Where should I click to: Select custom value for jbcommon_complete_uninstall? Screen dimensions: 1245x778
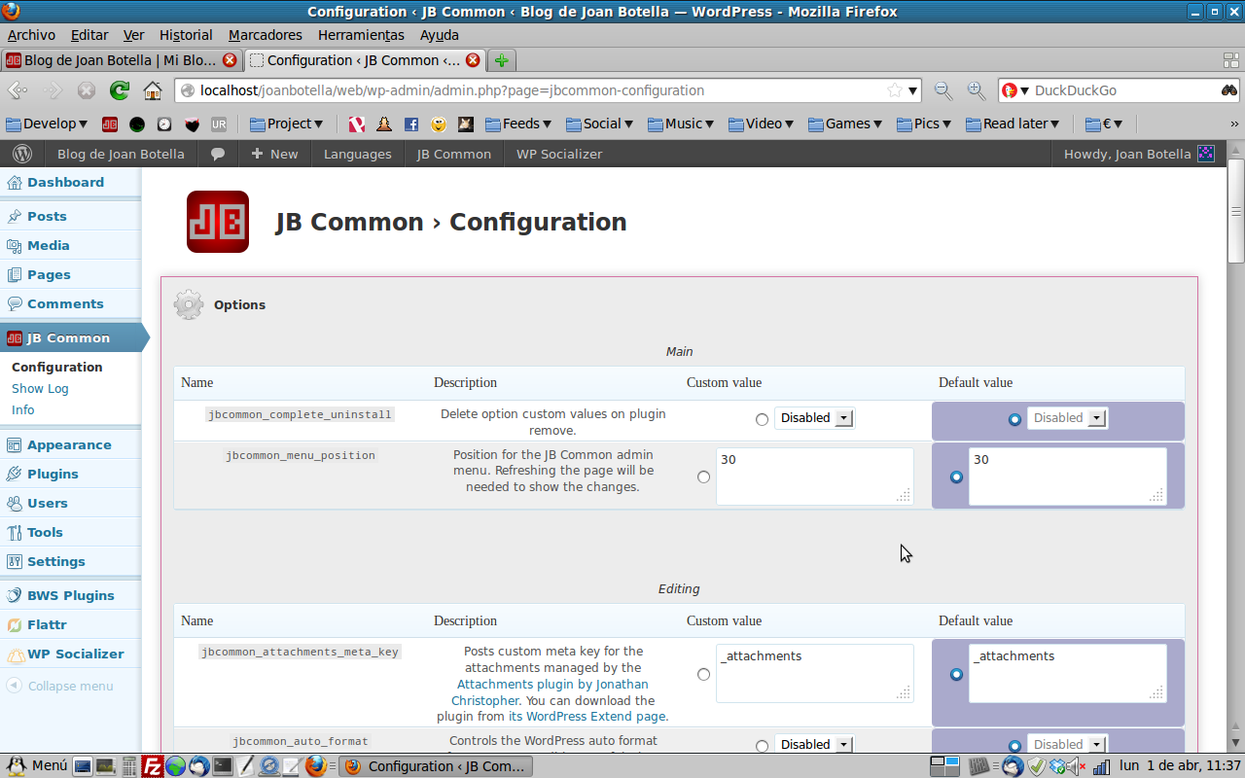pos(762,419)
